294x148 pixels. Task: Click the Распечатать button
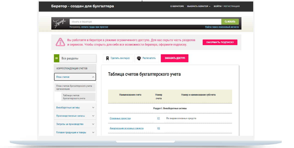click(x=147, y=58)
